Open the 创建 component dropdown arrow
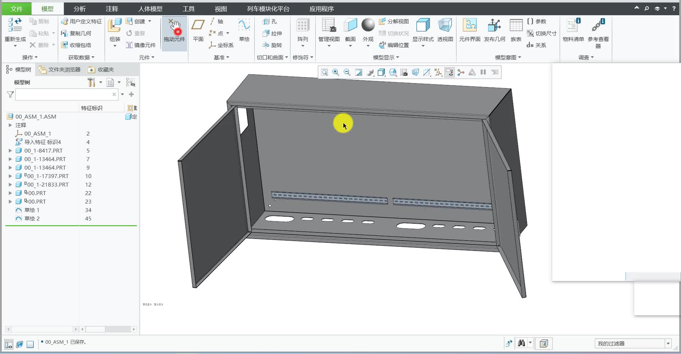Image resolution: width=681 pixels, height=354 pixels. click(x=150, y=21)
